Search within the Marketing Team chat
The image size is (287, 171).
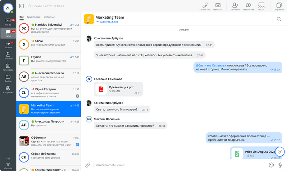279,19
